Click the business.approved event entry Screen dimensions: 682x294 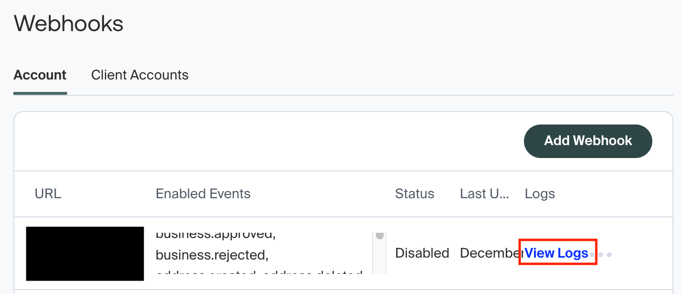pos(215,235)
